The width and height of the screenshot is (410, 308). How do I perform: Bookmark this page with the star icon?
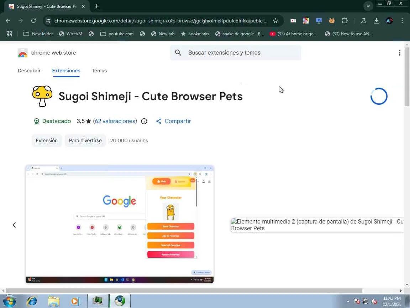pos(275,21)
